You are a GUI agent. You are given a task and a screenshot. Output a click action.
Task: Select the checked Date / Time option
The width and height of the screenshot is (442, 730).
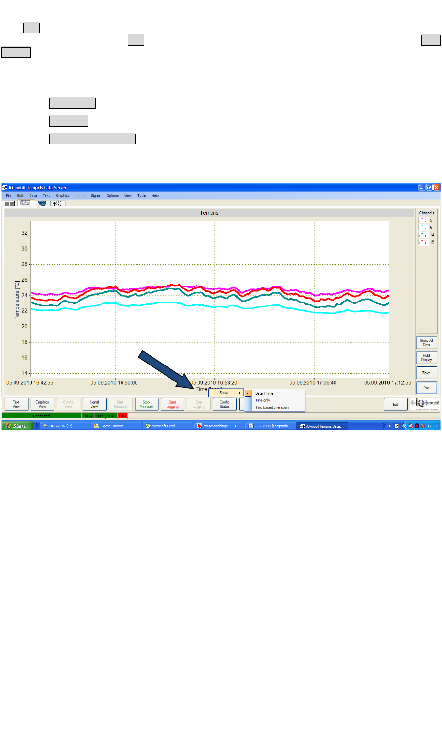(274, 393)
